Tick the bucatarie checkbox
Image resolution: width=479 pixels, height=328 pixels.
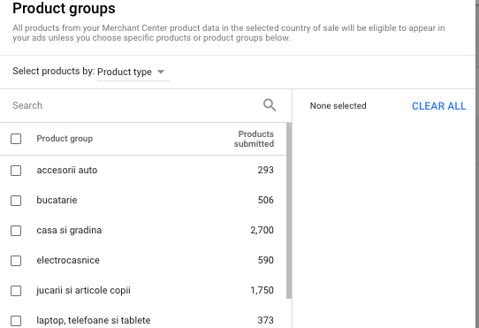click(x=16, y=201)
